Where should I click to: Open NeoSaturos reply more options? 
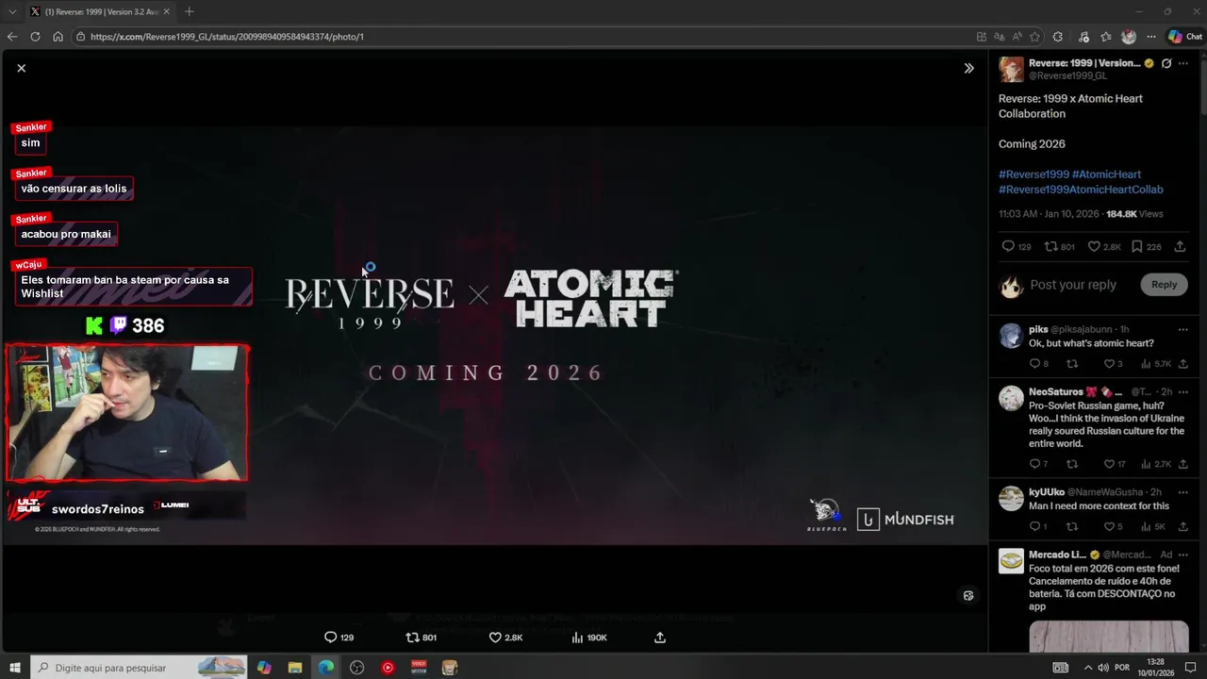(x=1183, y=391)
